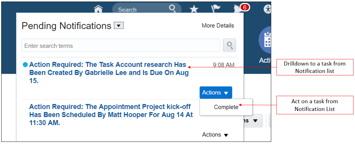Viewport: 355px width, 144px height.
Task: Open Favorites star icon
Action: tap(194, 9)
